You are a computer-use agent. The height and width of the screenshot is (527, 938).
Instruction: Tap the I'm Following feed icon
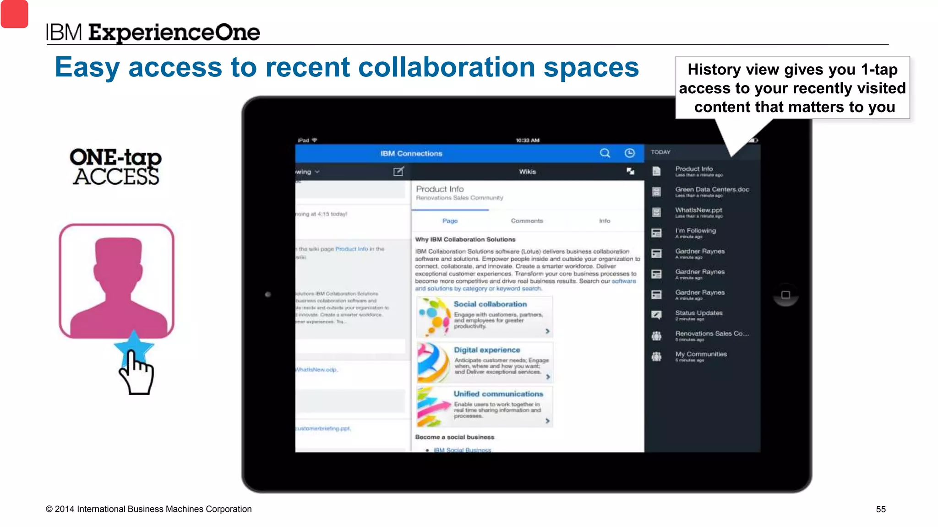pyautogui.click(x=656, y=233)
